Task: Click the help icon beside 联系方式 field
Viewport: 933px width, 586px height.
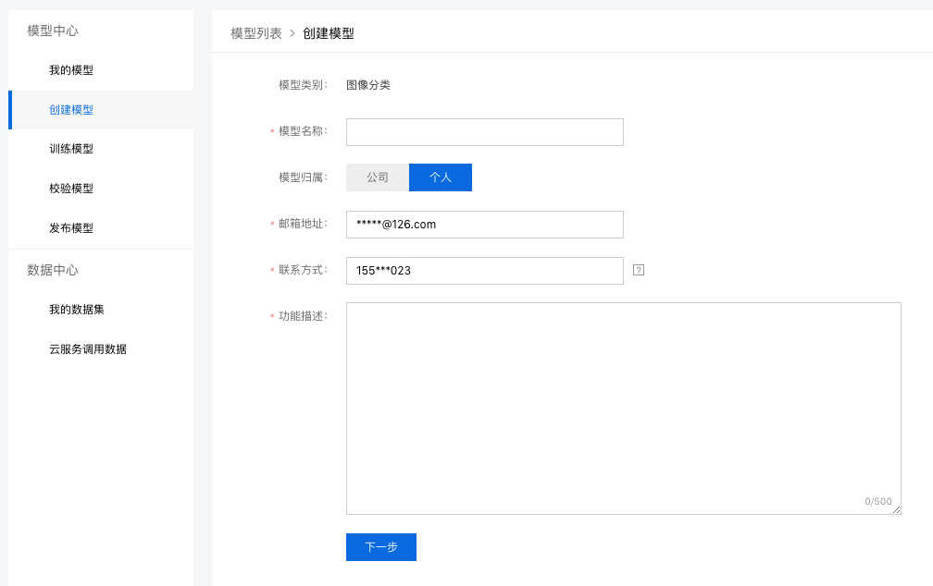Action: coord(638,270)
